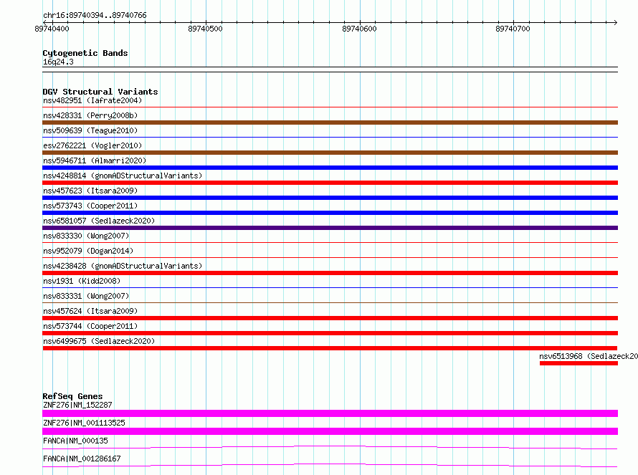Click the RefSeq Genes track heading
Viewport: 638px width, 475px height.
[72, 396]
